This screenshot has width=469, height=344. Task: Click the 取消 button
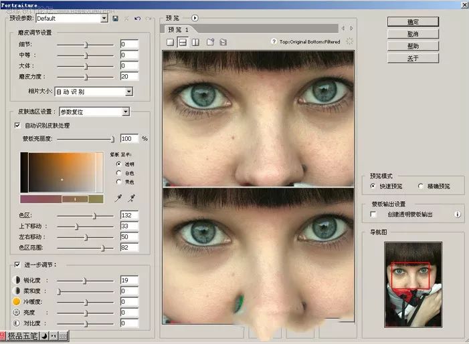pyautogui.click(x=413, y=33)
